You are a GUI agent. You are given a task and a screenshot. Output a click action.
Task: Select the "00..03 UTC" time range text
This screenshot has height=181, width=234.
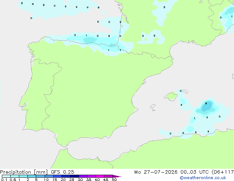(195, 172)
